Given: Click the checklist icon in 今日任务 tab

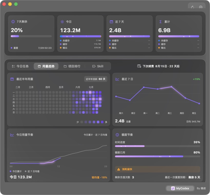Looking at the screenshot, I should coord(13,66).
